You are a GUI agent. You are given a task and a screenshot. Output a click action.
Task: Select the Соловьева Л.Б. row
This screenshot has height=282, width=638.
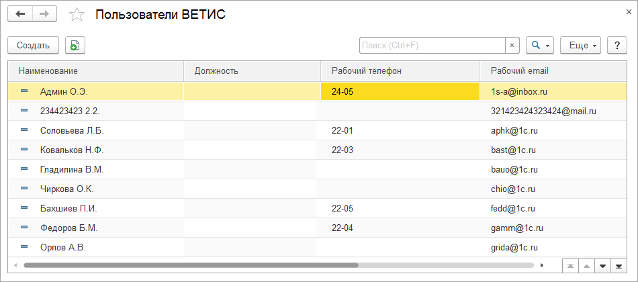coord(72,130)
